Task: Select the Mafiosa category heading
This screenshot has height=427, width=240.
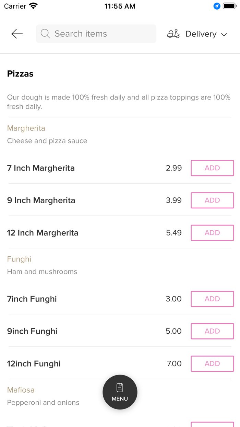Action: pyautogui.click(x=21, y=390)
